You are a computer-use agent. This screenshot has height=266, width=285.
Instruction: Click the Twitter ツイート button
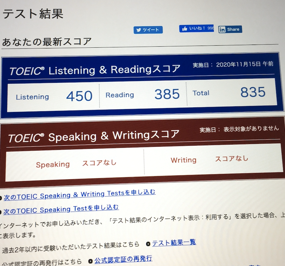(148, 30)
